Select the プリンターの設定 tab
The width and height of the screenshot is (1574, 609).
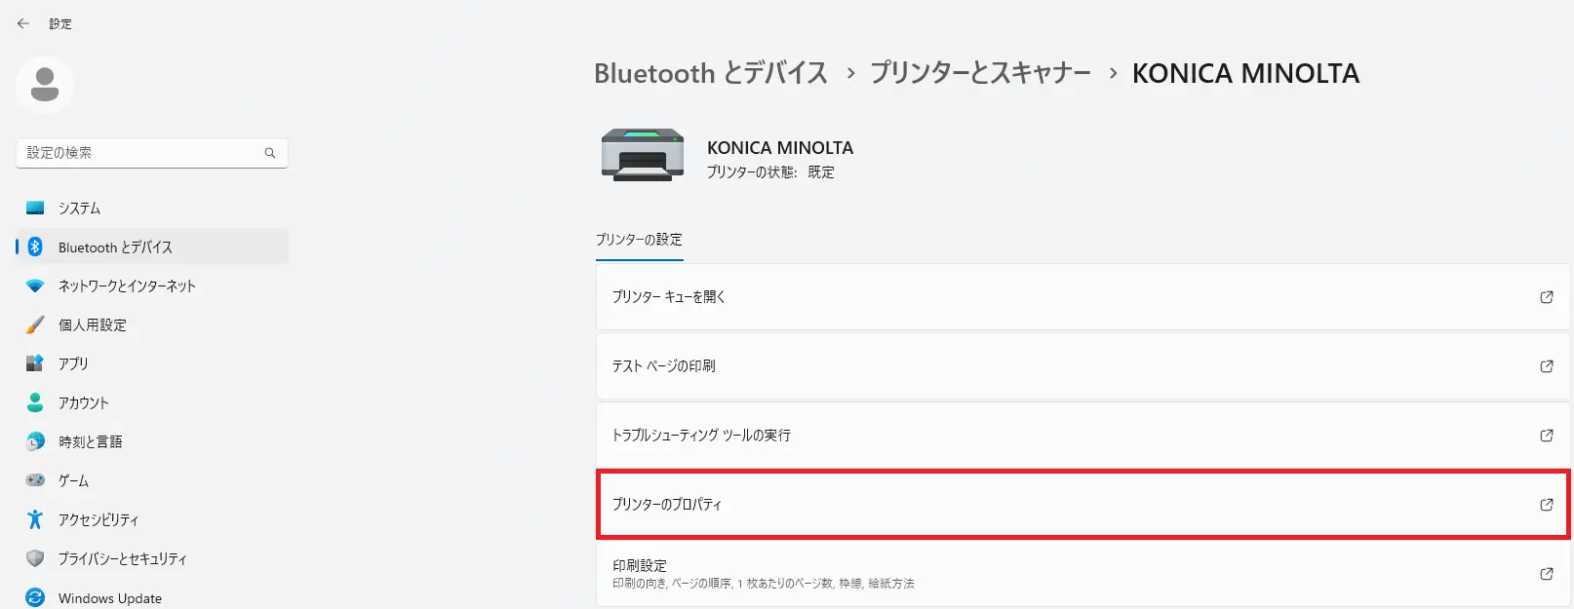[x=640, y=240]
